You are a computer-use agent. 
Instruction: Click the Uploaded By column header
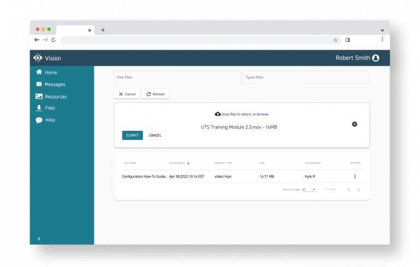click(313, 163)
